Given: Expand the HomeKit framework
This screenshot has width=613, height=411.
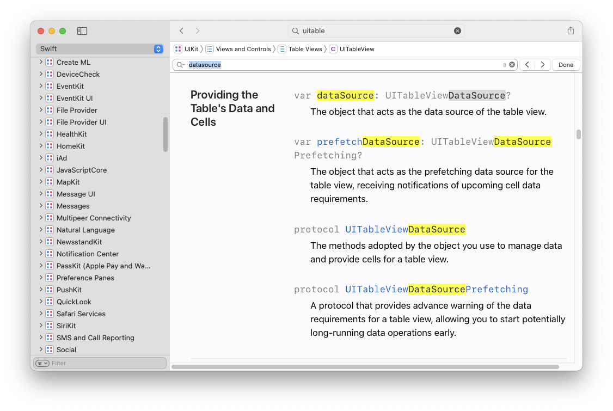Looking at the screenshot, I should coord(41,146).
